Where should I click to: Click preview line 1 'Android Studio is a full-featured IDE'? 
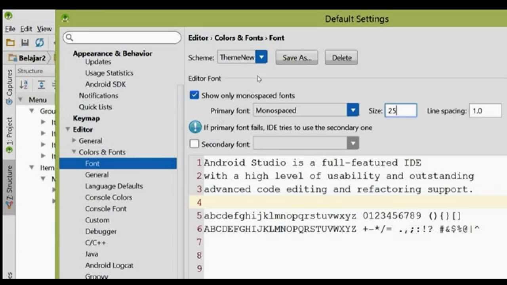[x=312, y=163]
